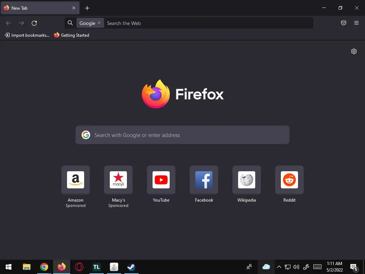
Task: Remove the Google search engine chip
Action: coord(99,23)
